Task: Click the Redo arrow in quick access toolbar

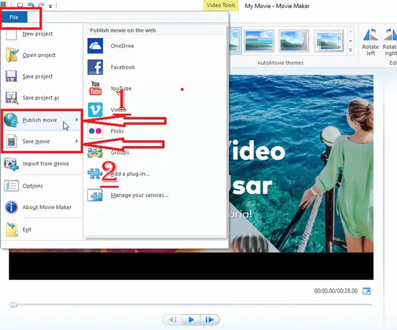Action: click(41, 5)
